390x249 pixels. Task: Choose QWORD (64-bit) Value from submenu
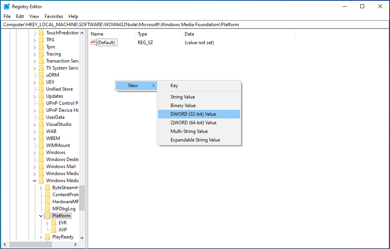pyautogui.click(x=199, y=123)
